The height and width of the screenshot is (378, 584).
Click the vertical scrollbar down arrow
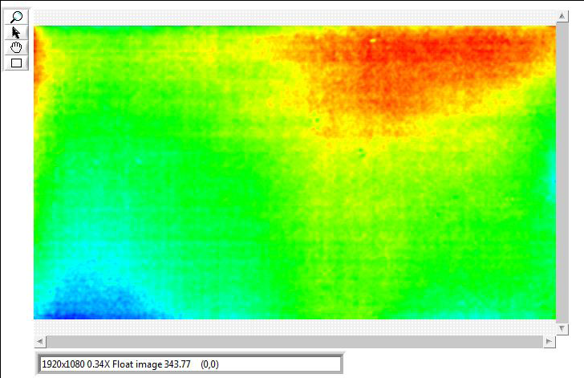coord(562,329)
